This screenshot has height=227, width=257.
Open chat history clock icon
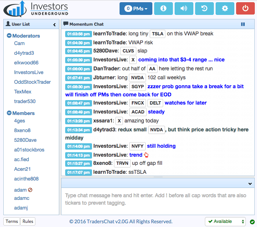(204, 9)
